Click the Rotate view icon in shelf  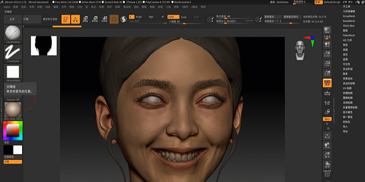click(327, 165)
